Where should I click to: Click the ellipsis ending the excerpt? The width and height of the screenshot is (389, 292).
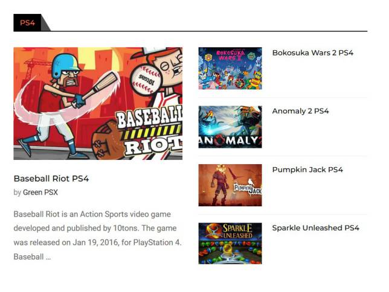pyautogui.click(x=48, y=257)
